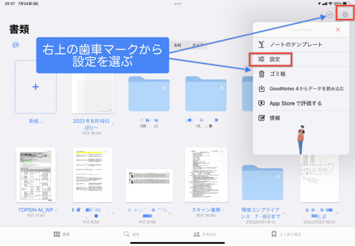This screenshot has height=246, width=355.
Task: Open ノートのテンプレート menu entry
Action: (x=301, y=45)
